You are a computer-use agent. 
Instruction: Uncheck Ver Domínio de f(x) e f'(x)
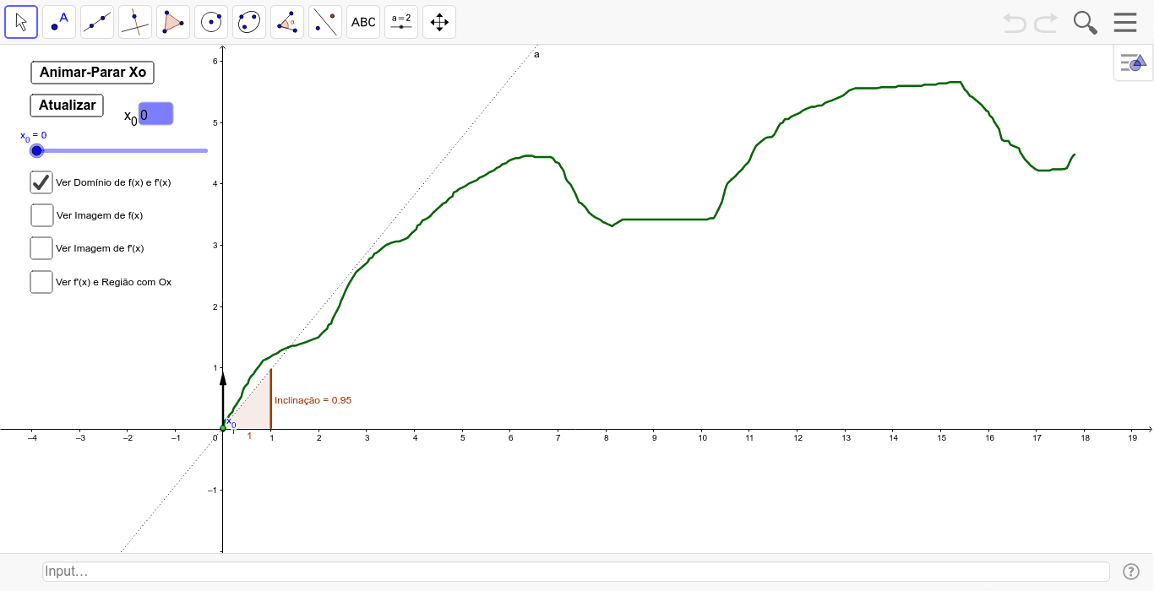click(x=41, y=182)
